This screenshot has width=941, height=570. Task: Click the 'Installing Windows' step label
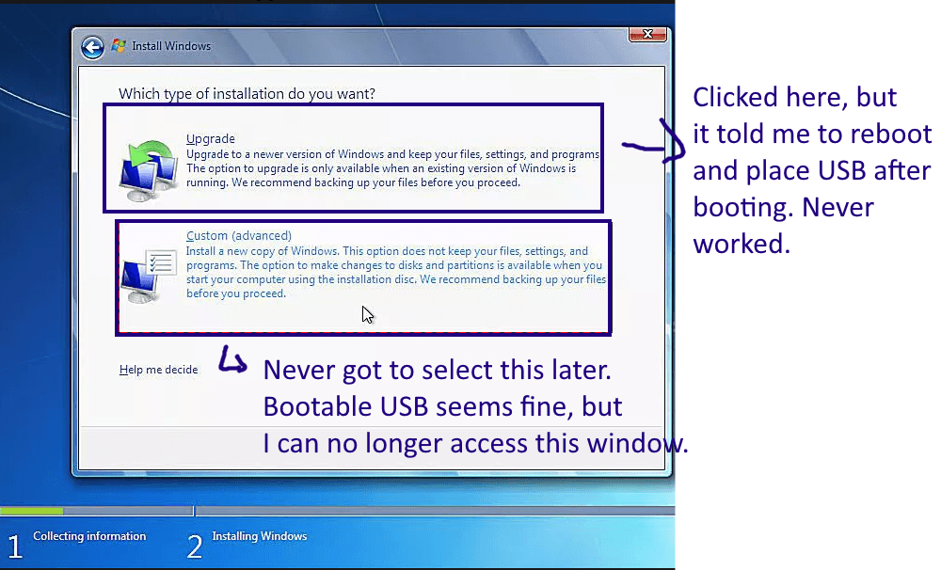[260, 536]
